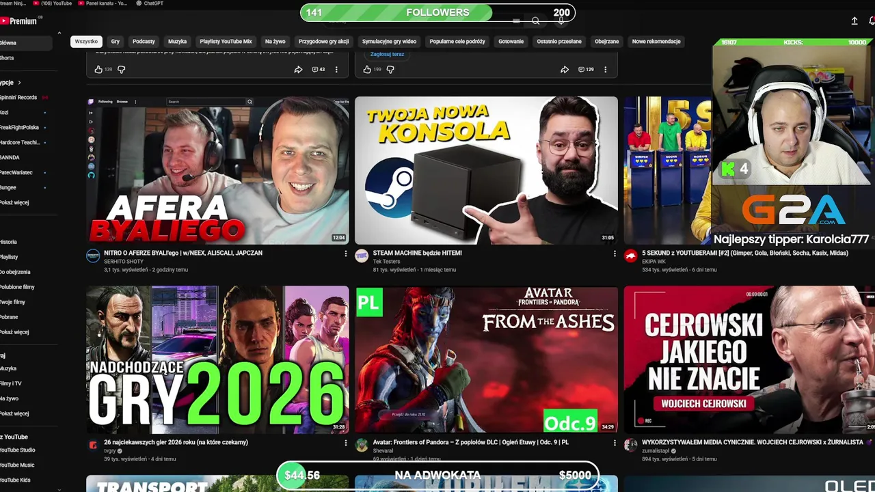The height and width of the screenshot is (492, 875).
Task: Select the Ostatnio przesłane chip
Action: pos(559,42)
